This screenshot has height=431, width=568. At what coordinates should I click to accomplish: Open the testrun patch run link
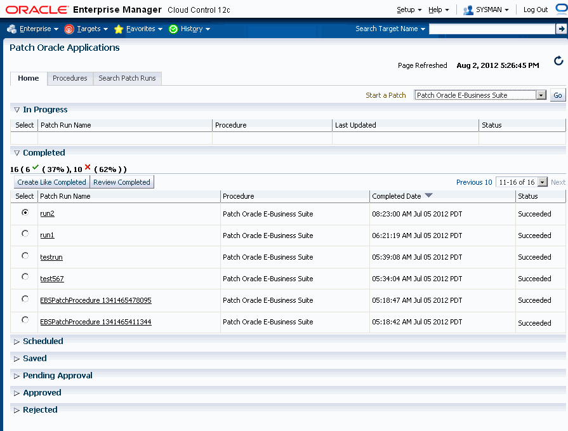(x=51, y=257)
